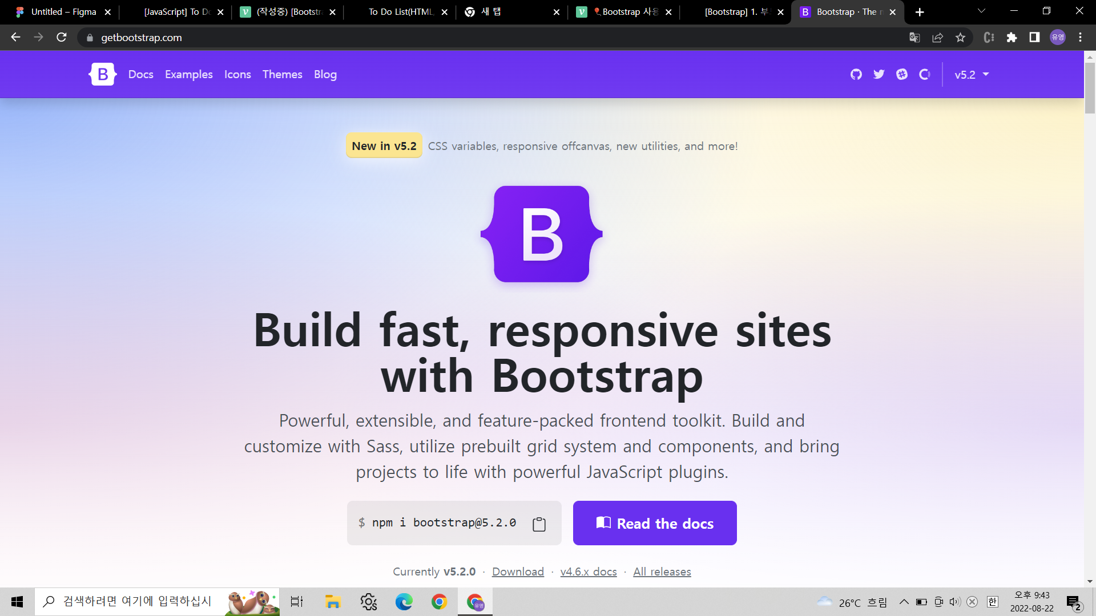
Task: Click the Bootstrap logo in the navbar
Action: click(102, 74)
